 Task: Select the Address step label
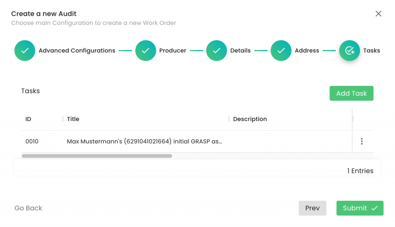pos(307,50)
